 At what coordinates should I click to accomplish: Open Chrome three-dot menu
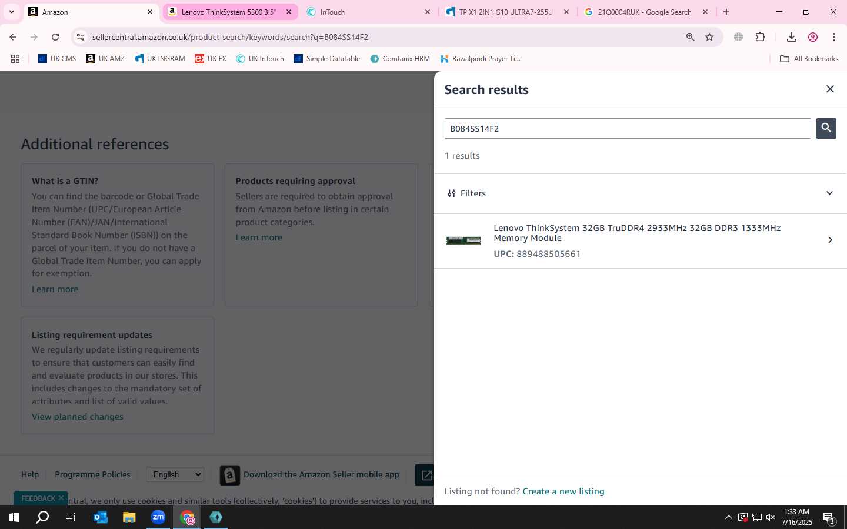tap(834, 37)
